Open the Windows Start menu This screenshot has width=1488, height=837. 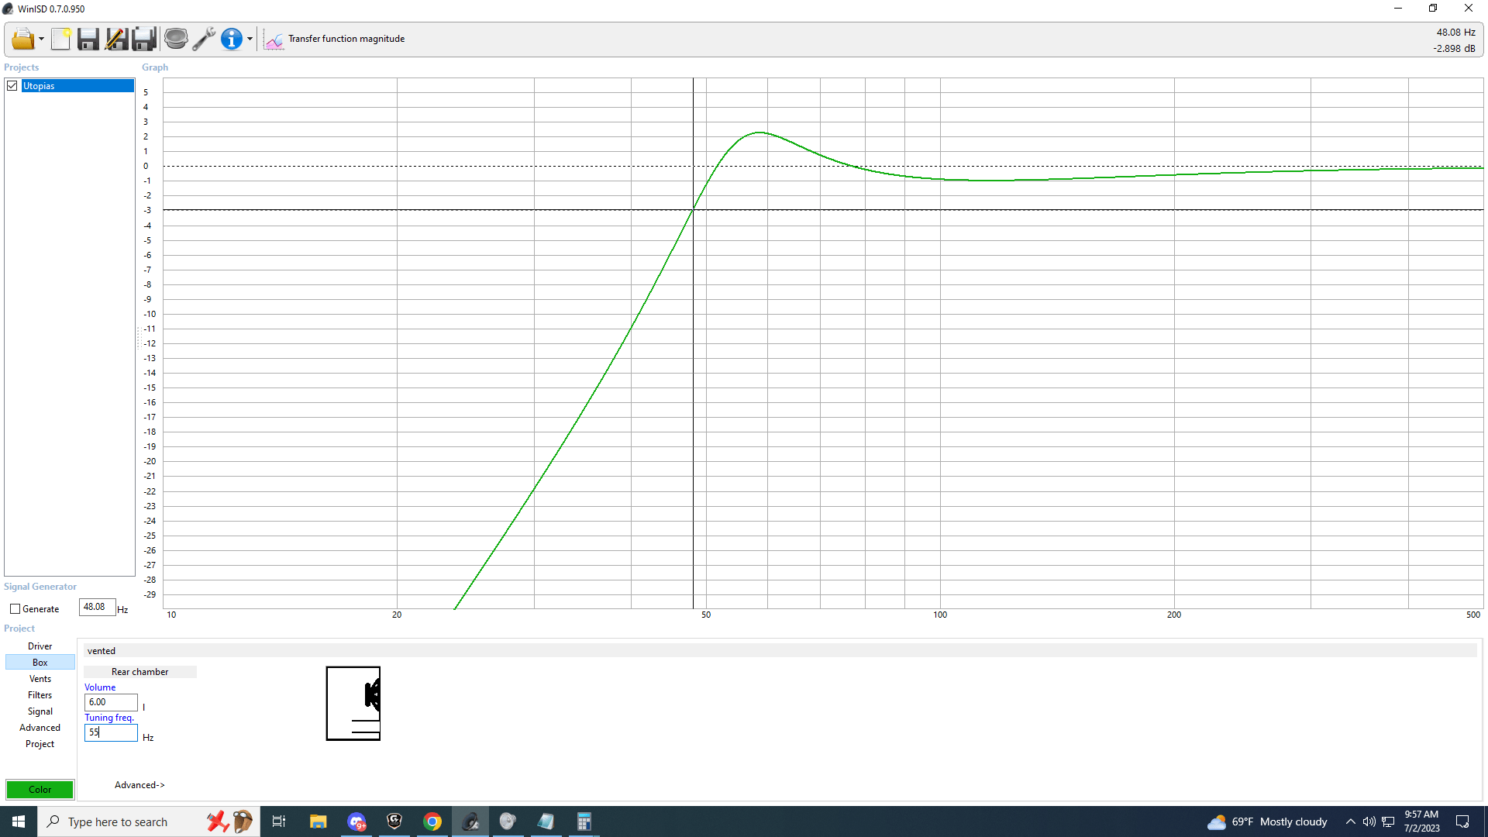coord(19,821)
